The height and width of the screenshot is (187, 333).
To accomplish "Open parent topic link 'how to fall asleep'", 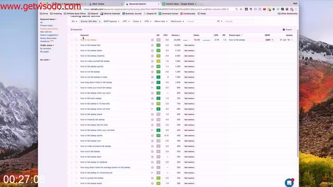I will pos(237,40).
